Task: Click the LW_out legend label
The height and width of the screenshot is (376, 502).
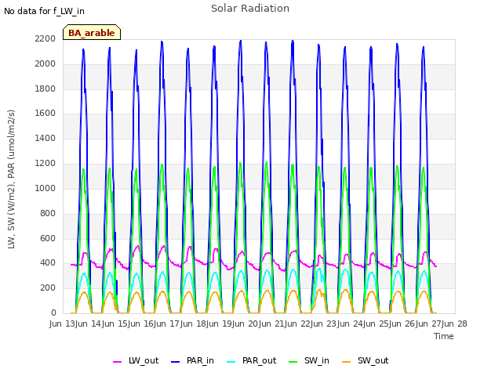Action: pos(144,360)
